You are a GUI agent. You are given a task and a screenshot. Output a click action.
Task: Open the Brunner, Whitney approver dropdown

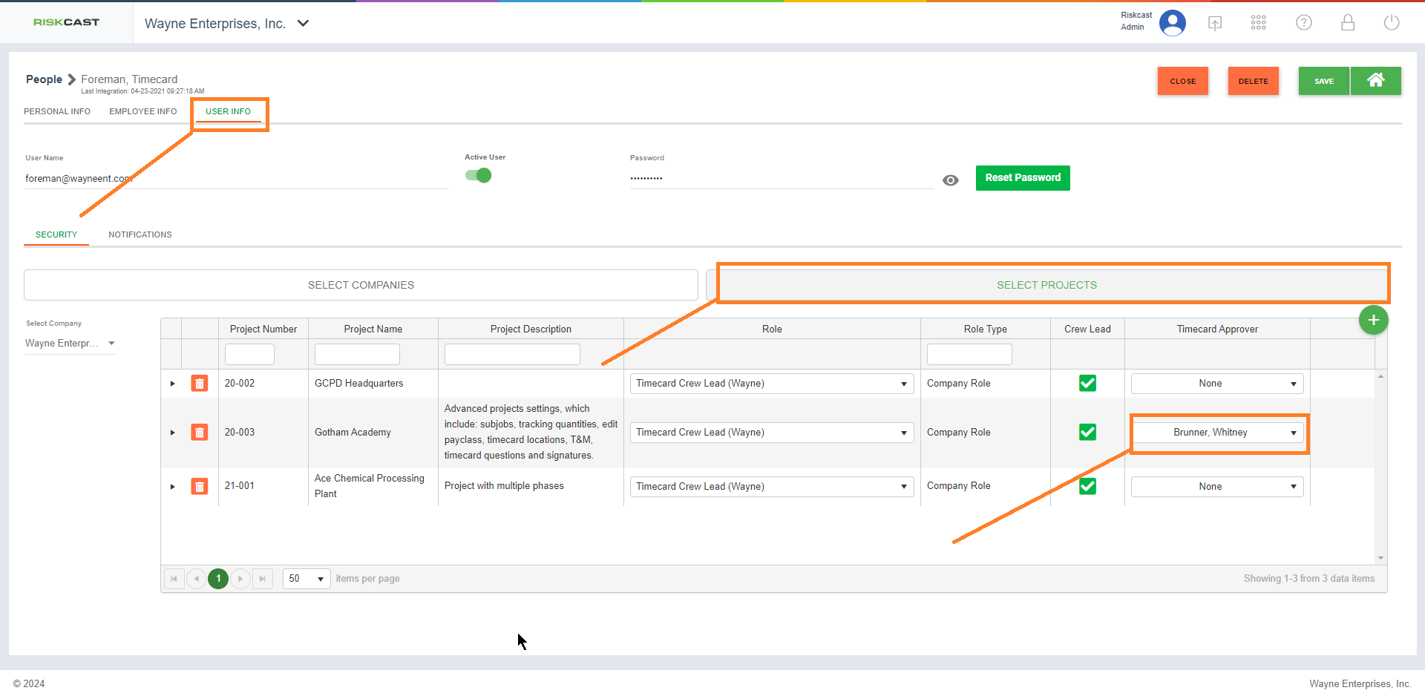coord(1217,433)
